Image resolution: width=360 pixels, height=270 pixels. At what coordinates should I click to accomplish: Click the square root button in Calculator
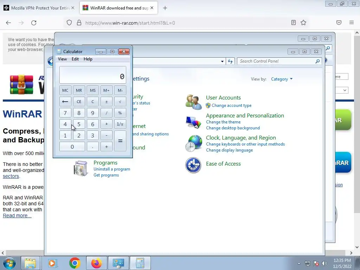click(120, 102)
